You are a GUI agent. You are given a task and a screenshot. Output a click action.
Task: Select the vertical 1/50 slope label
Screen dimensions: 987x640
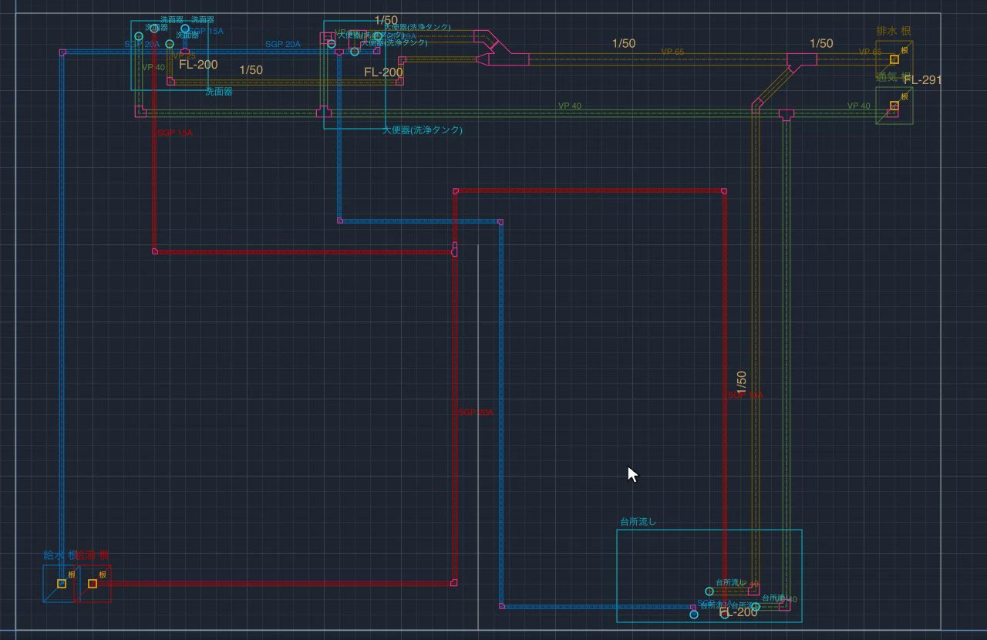pyautogui.click(x=742, y=383)
